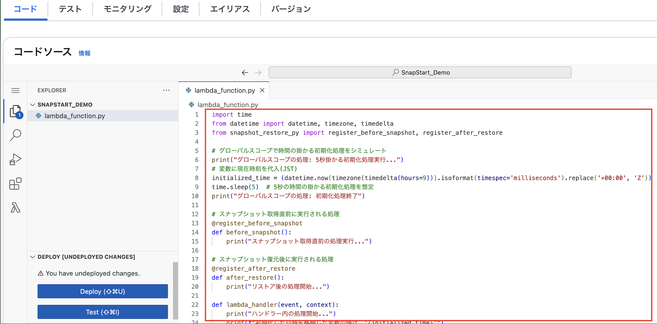Viewport: 657px width, 324px height.
Task: Open the Run and Debug panel
Action: [x=15, y=159]
